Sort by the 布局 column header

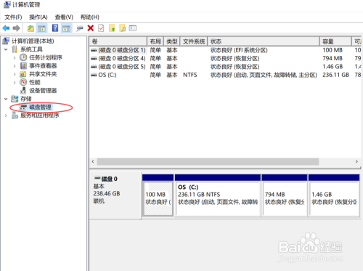[x=155, y=41]
